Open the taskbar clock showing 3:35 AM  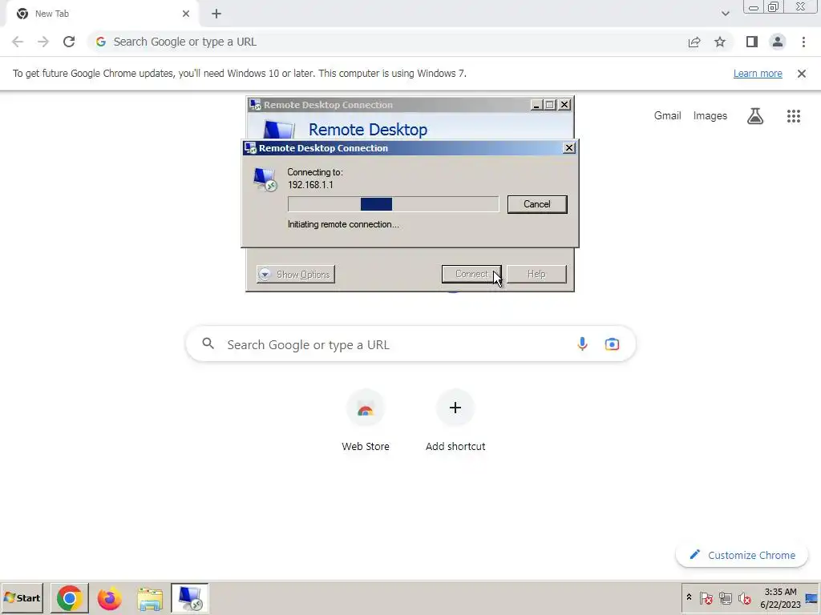point(780,597)
